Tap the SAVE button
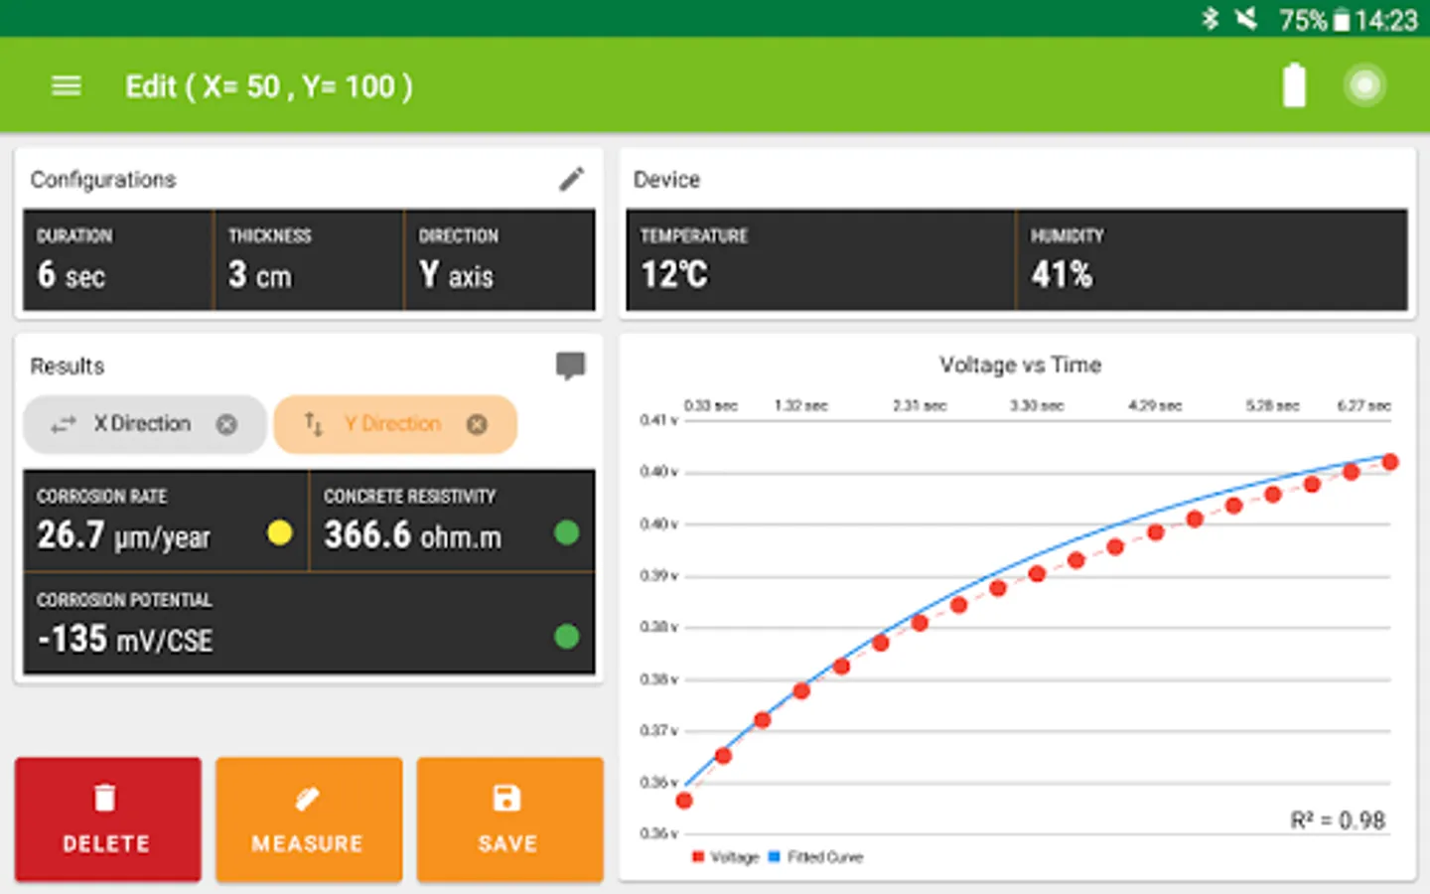1430x894 pixels. [509, 819]
